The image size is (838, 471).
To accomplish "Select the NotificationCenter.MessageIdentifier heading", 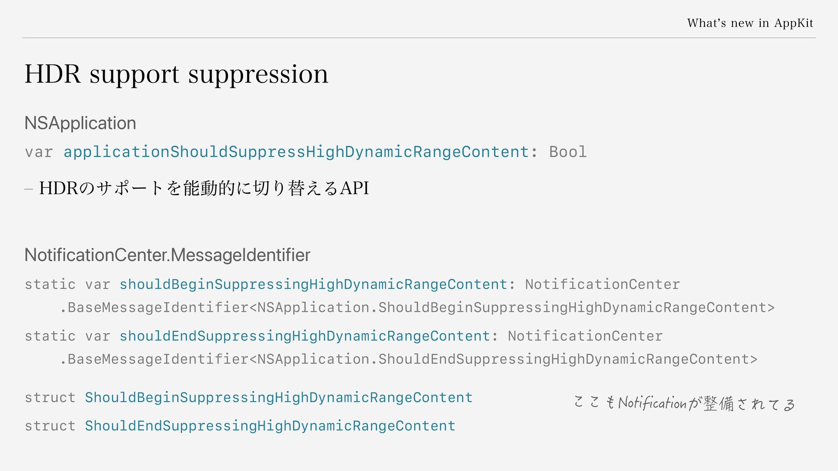I will (167, 255).
